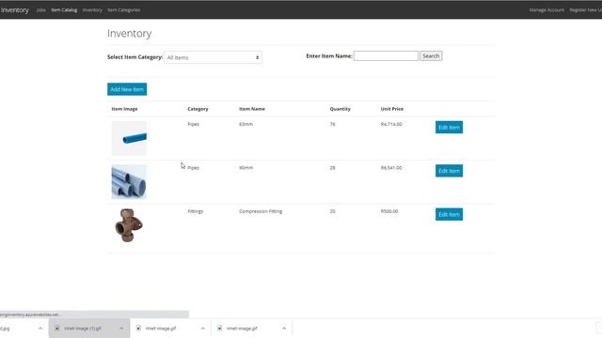Image resolution: width=602 pixels, height=338 pixels.
Task: Open the Item Catalog nav item
Action: click(x=64, y=10)
